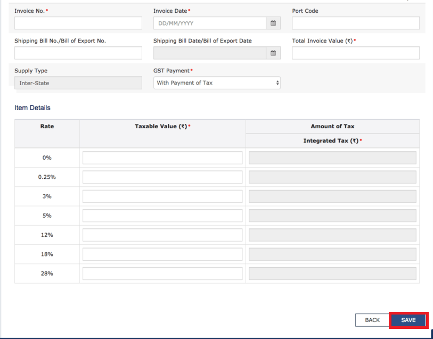Click the Supply Type label
The image size is (433, 339).
tap(31, 71)
